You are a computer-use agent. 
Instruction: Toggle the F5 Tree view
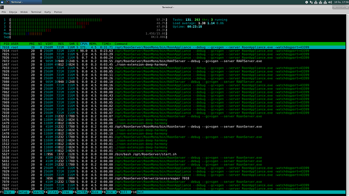(64, 192)
